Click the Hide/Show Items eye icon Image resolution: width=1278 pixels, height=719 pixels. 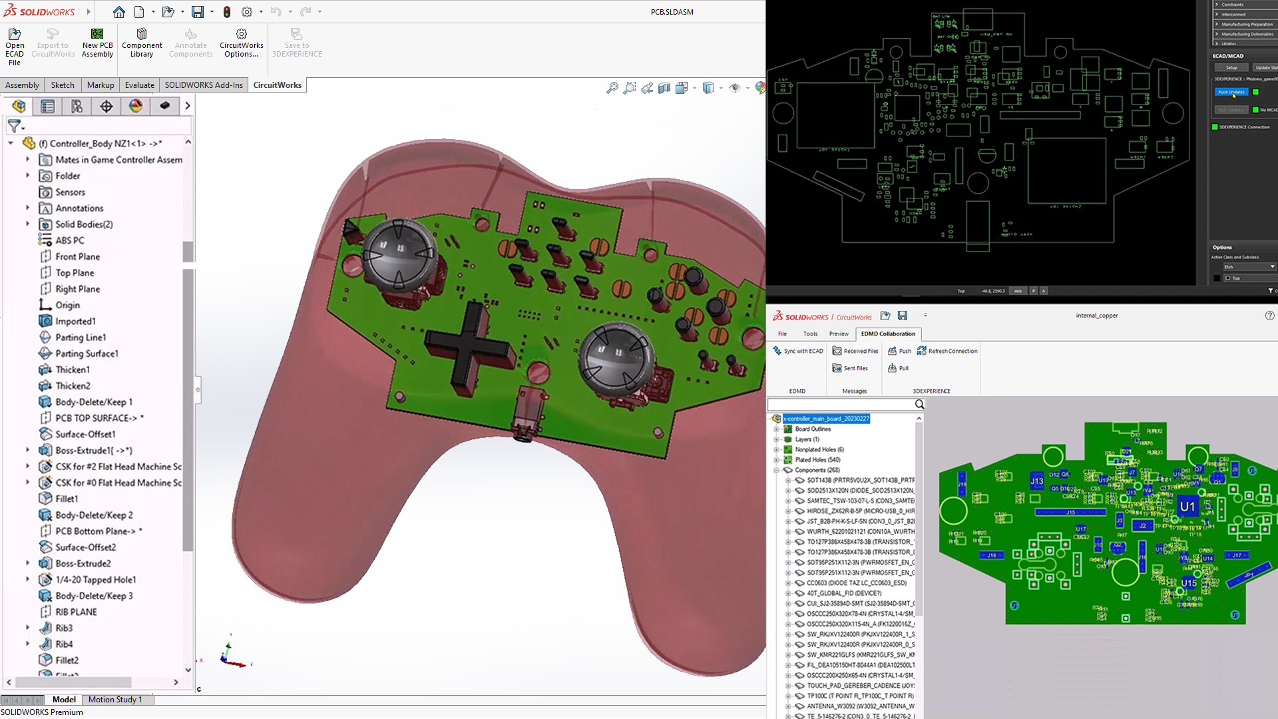pos(735,88)
